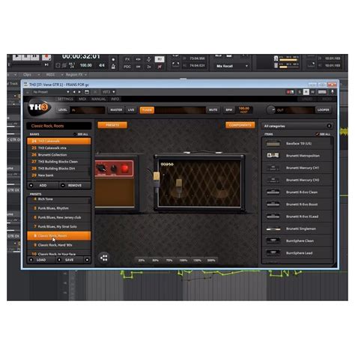The width and height of the screenshot is (355, 355).
Task: Click the Brunetti Singleman amp thumbnail
Action: point(273,228)
